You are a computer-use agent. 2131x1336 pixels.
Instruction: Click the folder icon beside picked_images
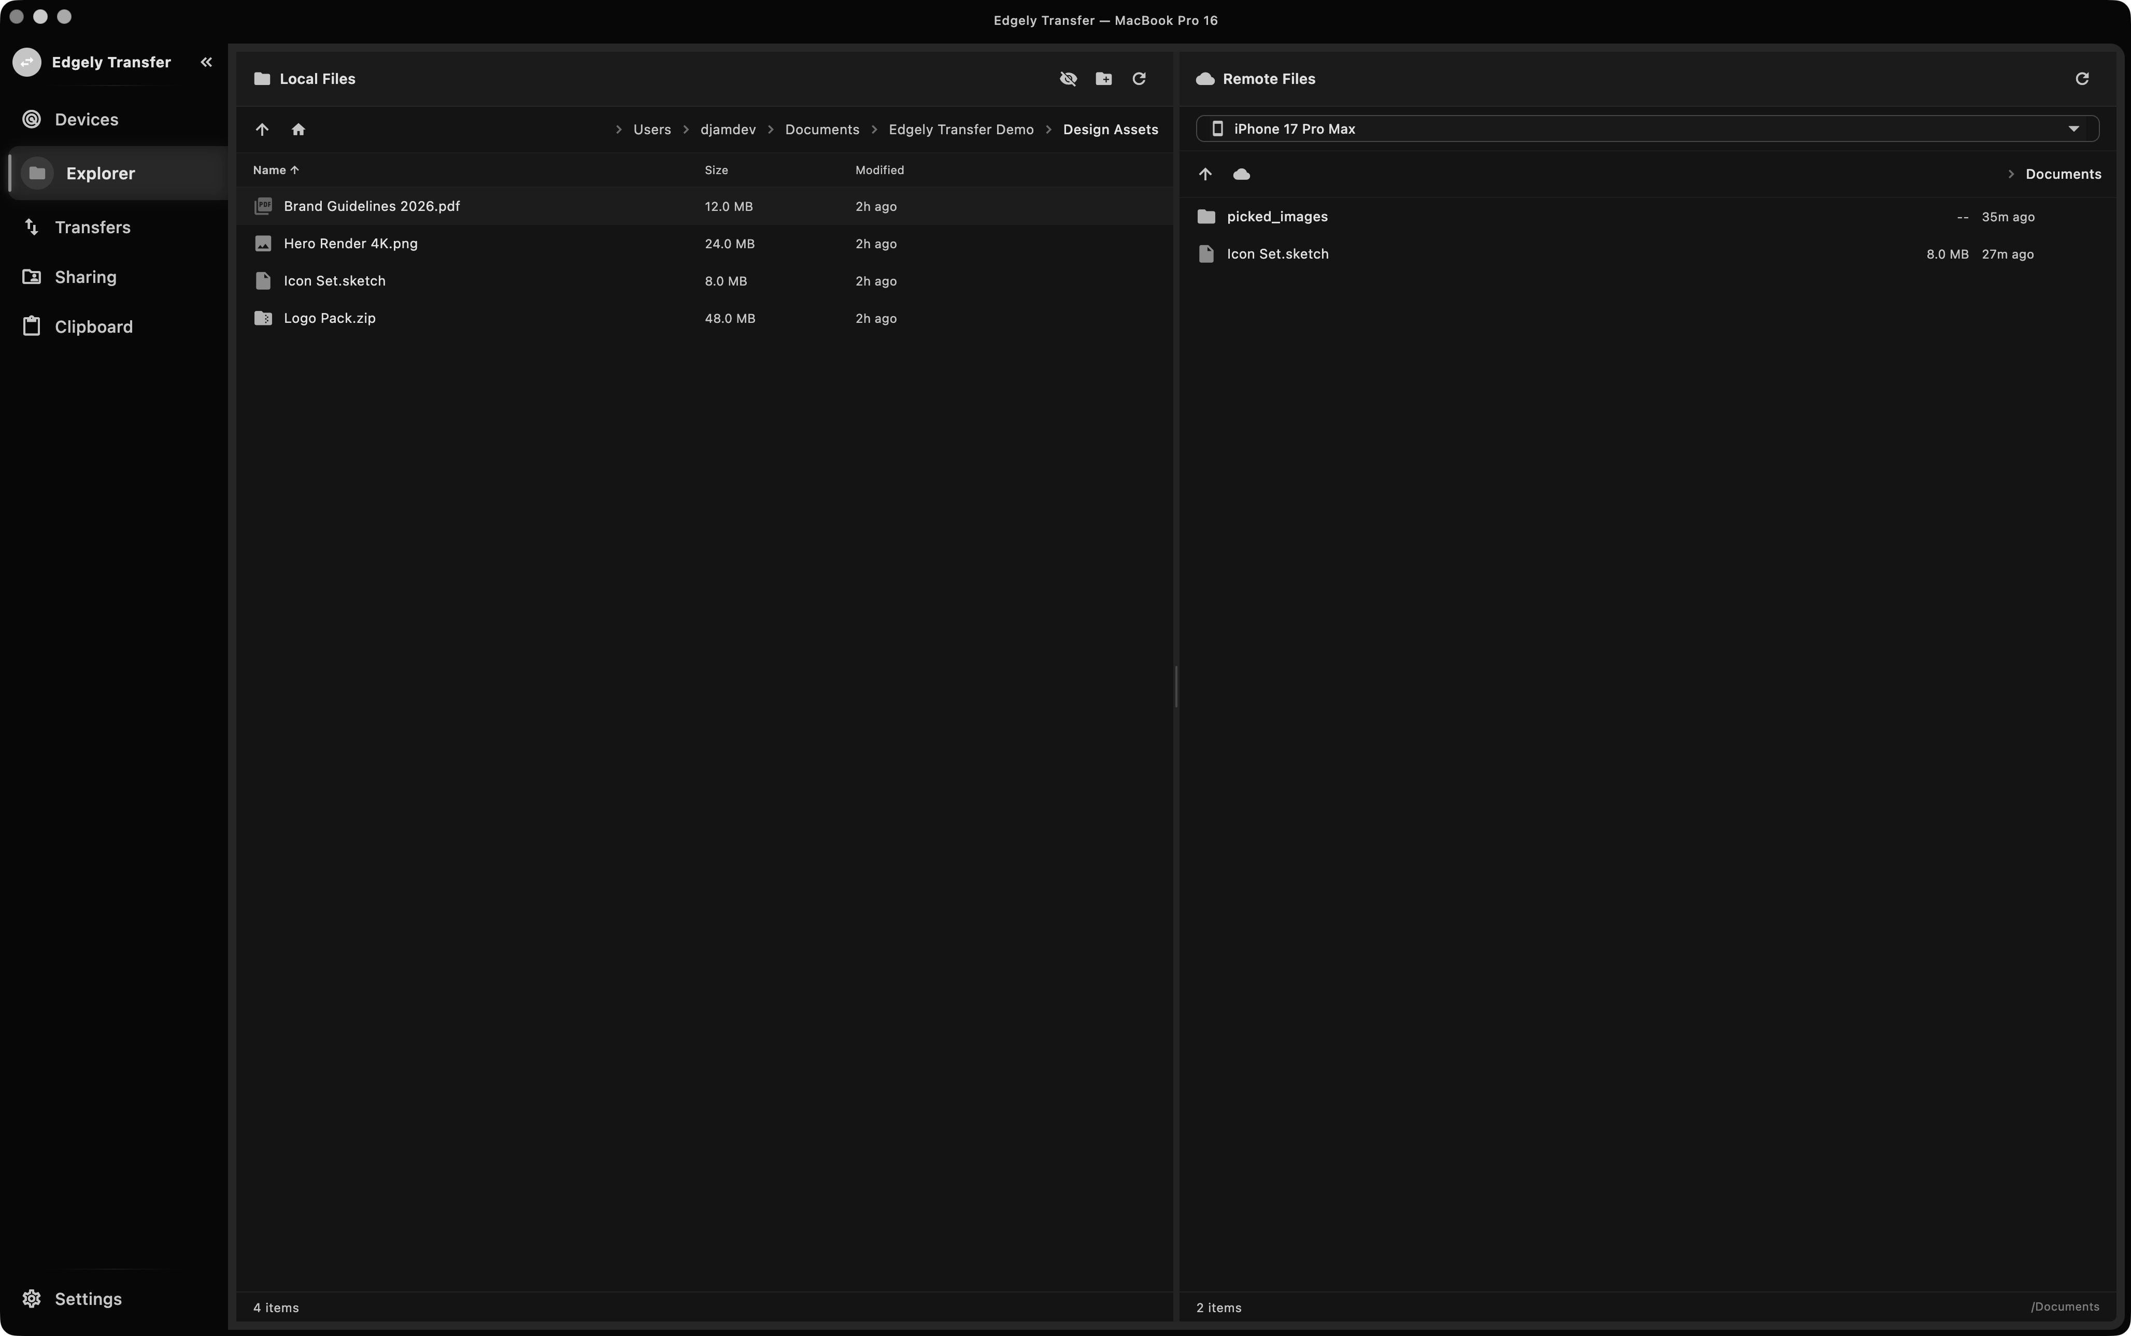coord(1206,217)
